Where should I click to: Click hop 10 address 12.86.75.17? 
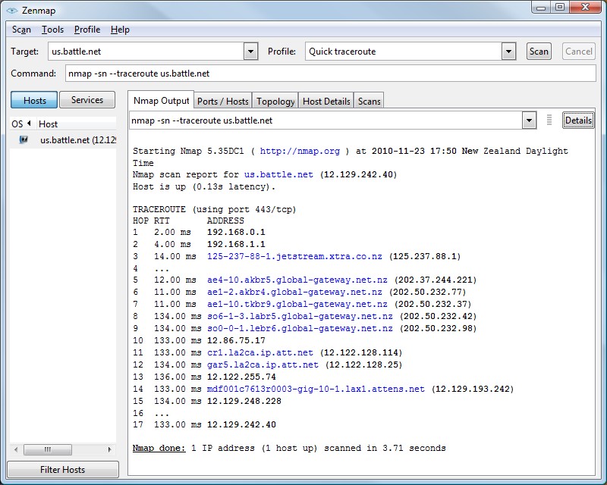click(236, 340)
